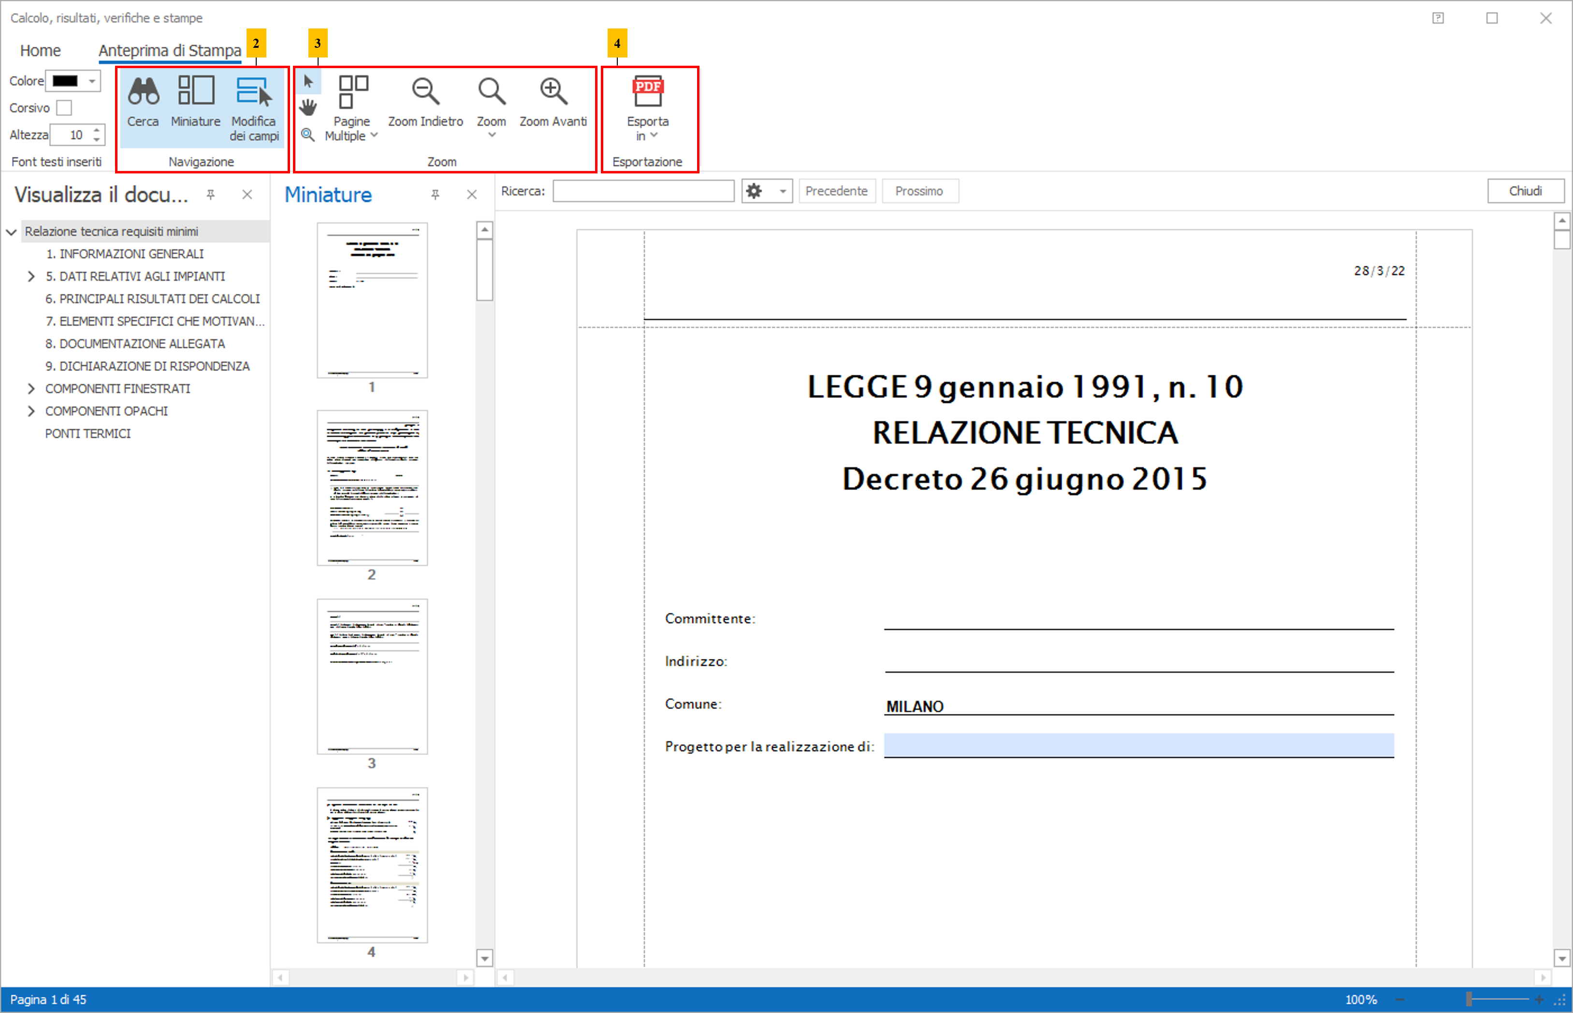Select 8. DOCUMENTAZIONE ALLEGATA entry

click(x=135, y=343)
